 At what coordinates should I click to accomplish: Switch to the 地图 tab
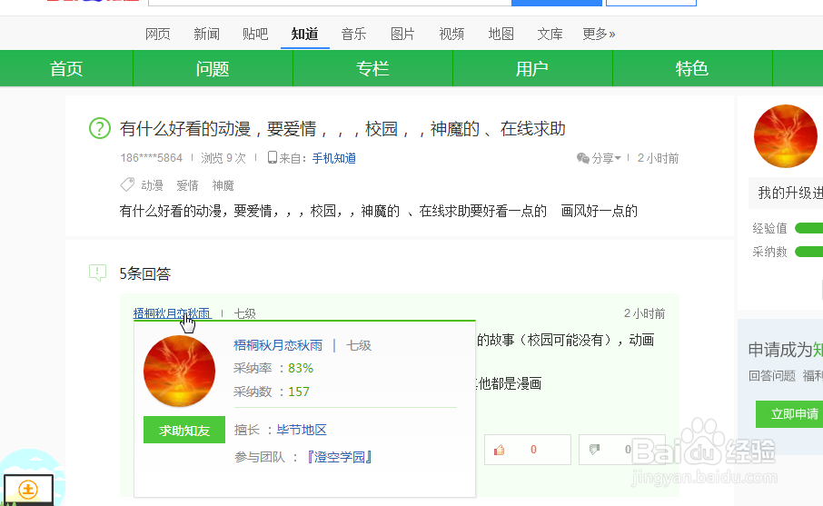point(501,35)
